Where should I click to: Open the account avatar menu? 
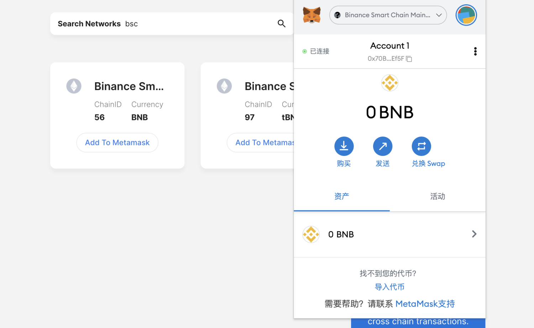(466, 15)
